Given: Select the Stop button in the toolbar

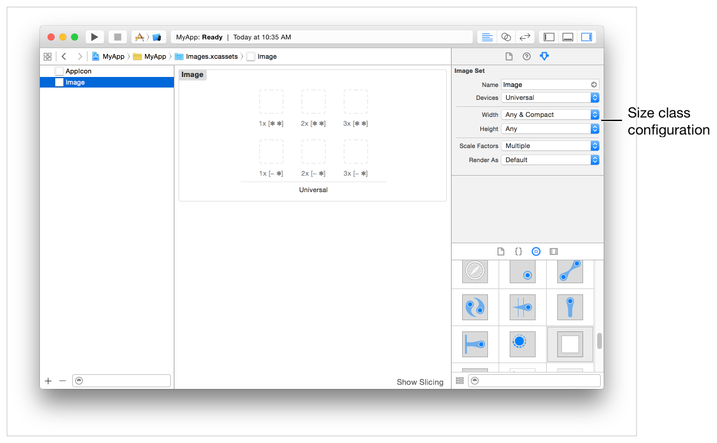Looking at the screenshot, I should pyautogui.click(x=116, y=36).
